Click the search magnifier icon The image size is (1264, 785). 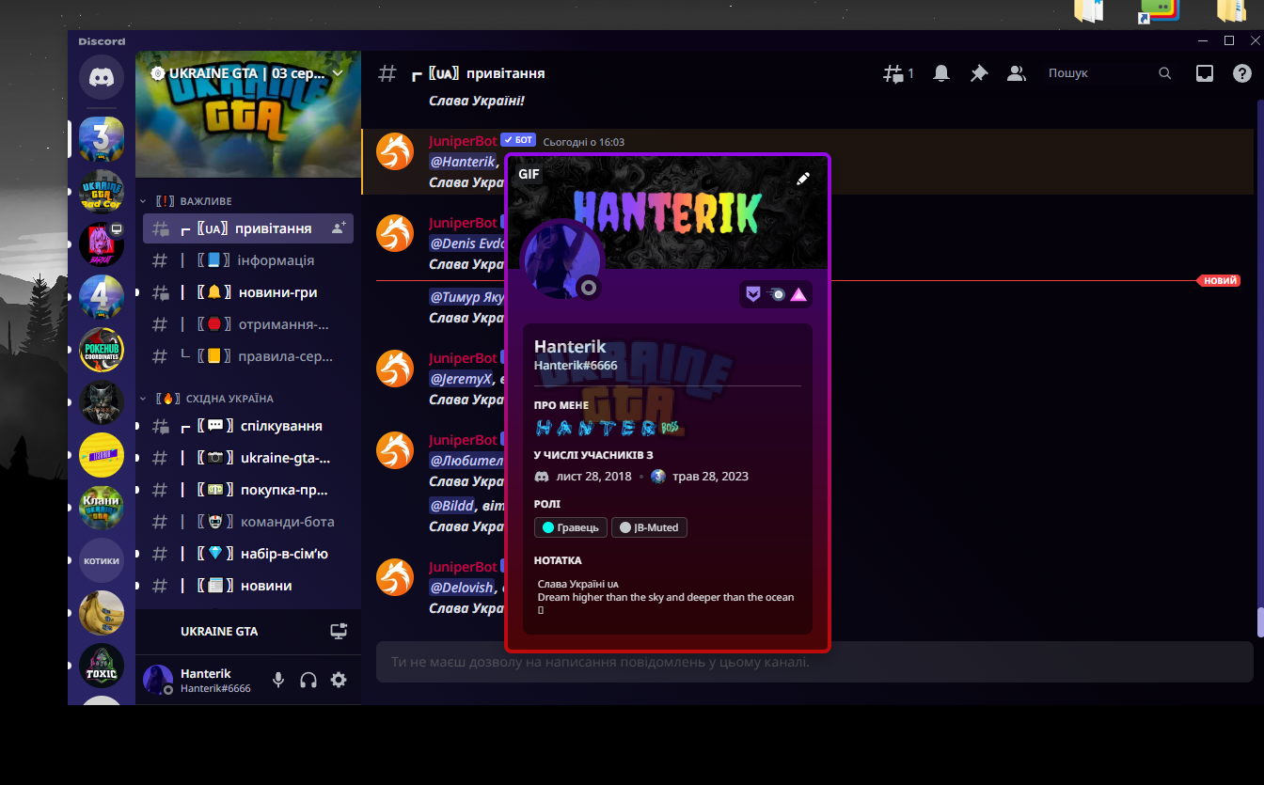pos(1165,73)
